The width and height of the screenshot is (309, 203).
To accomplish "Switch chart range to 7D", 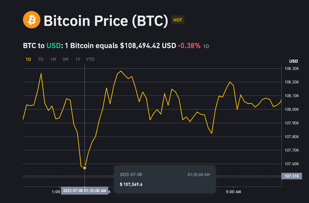I will (41, 59).
